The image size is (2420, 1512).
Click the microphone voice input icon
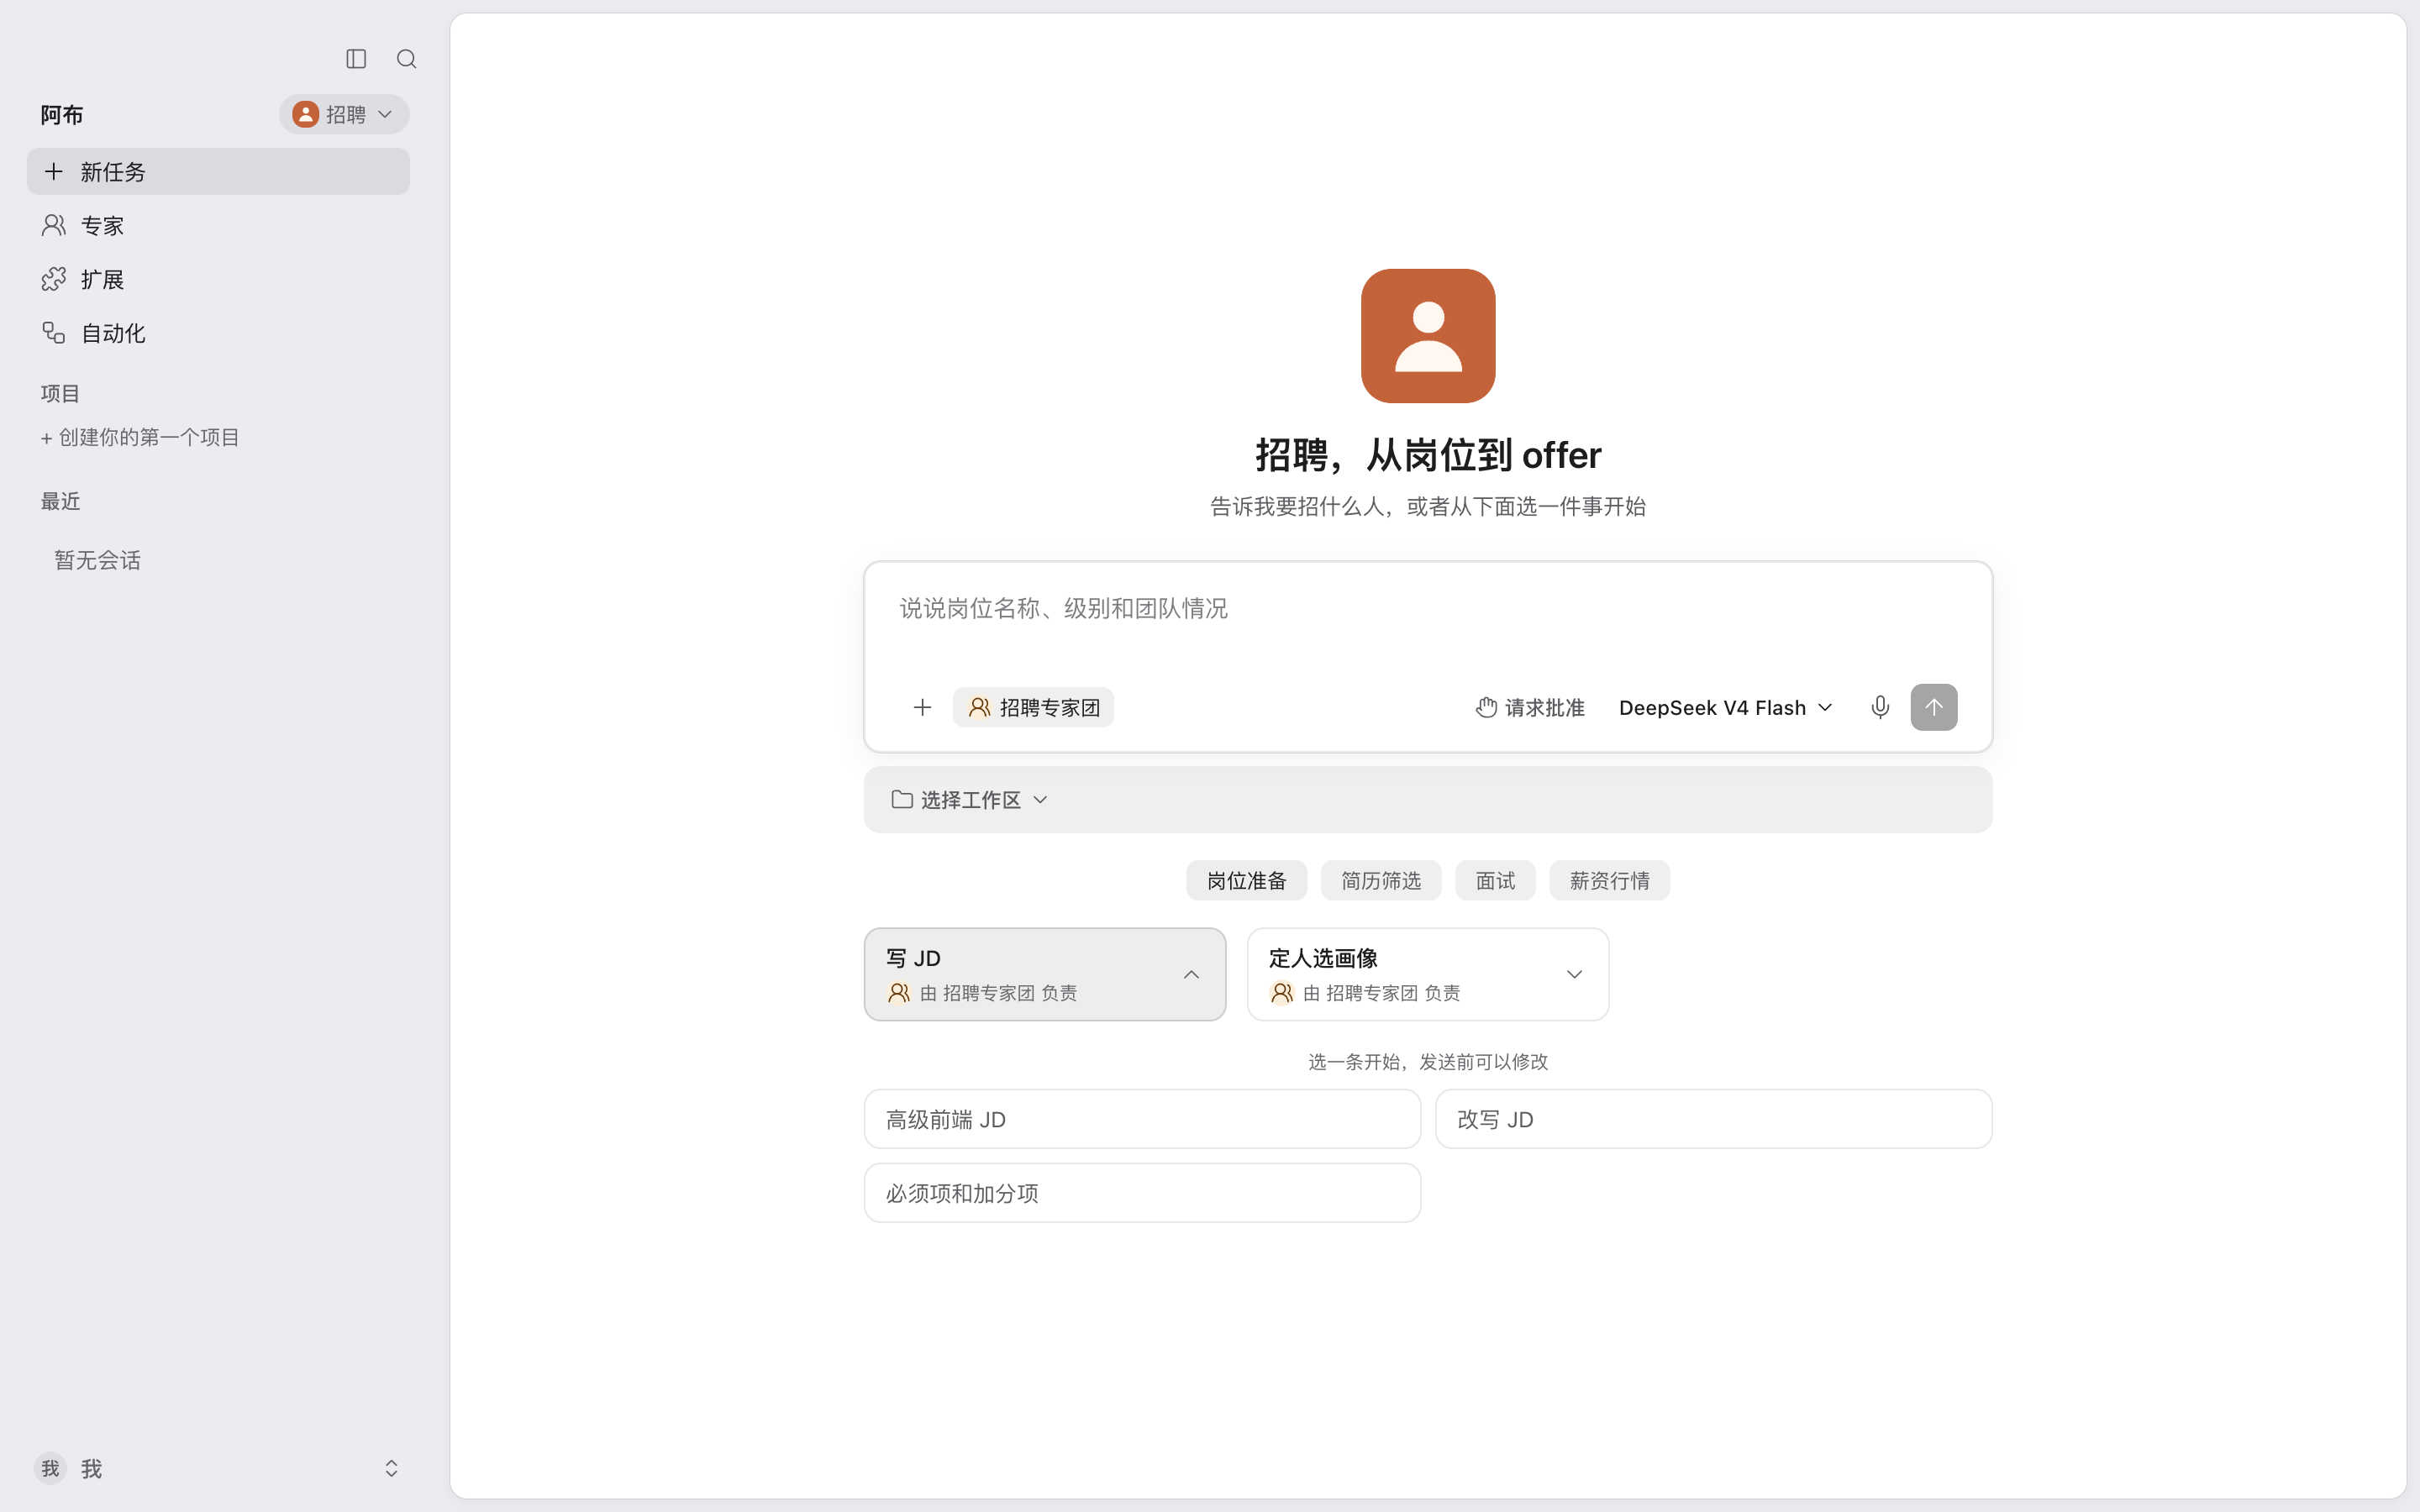(x=1880, y=708)
